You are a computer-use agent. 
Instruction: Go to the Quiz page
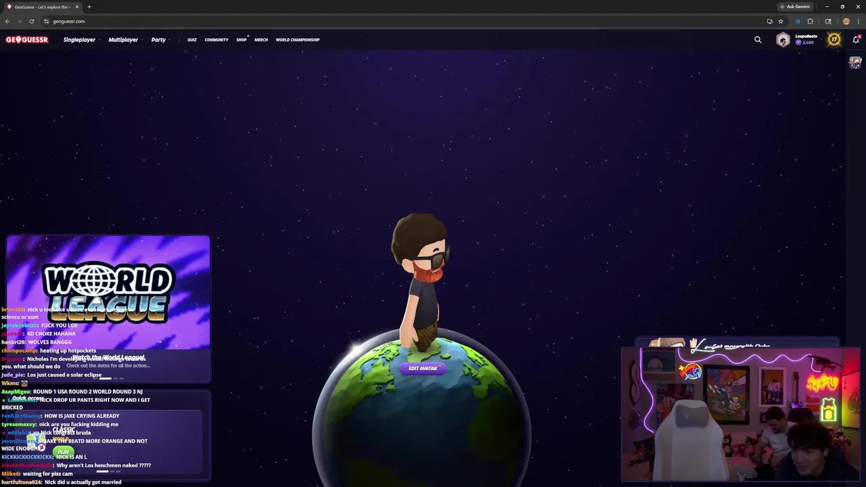point(192,40)
